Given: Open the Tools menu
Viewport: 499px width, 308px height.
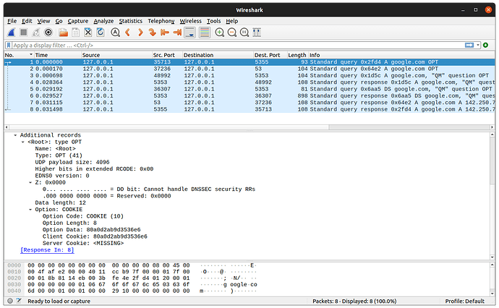Looking at the screenshot, I should 213,21.
